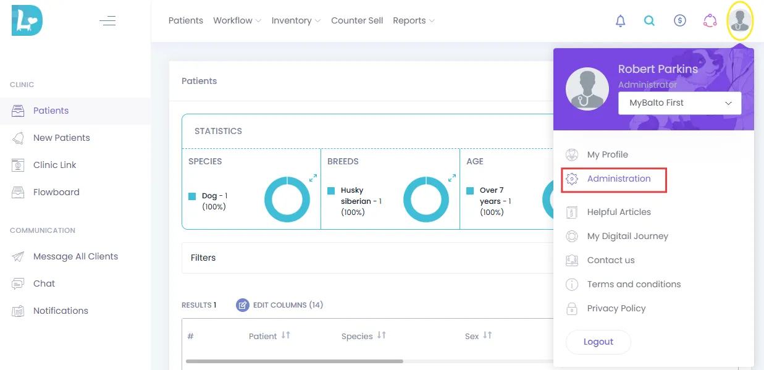Click Patients inbox icon in sidebar
The image size is (764, 370).
click(x=18, y=111)
